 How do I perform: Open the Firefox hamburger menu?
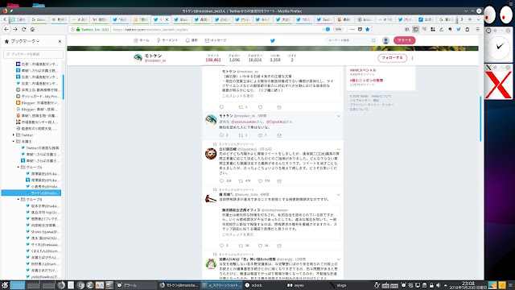(477, 29)
